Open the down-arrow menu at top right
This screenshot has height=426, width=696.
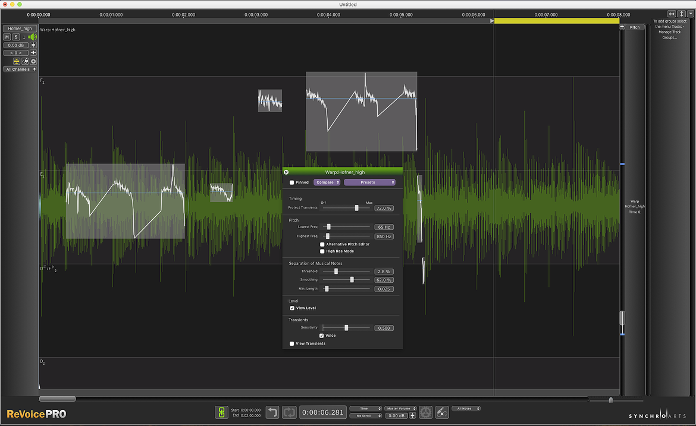pyautogui.click(x=691, y=14)
